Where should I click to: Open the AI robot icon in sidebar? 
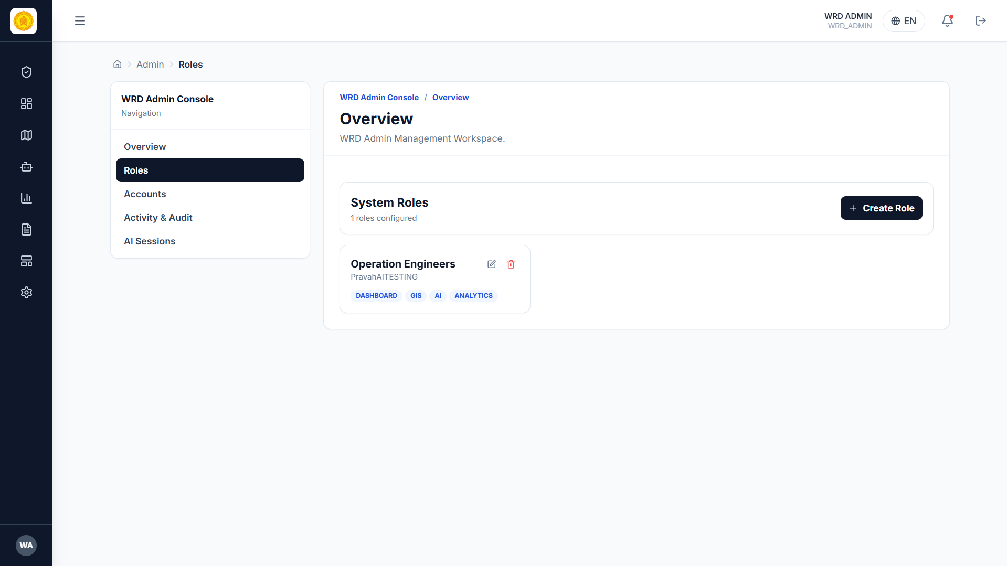point(26,167)
